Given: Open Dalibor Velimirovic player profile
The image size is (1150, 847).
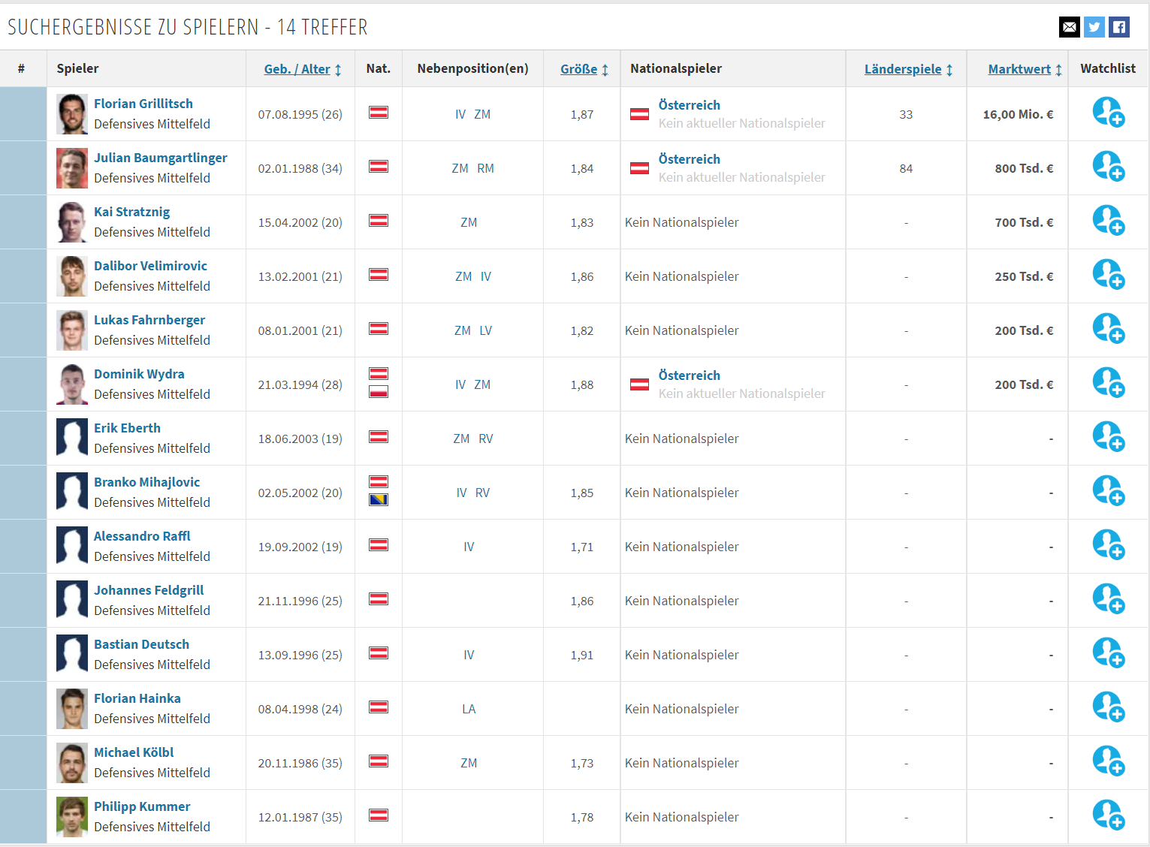Looking at the screenshot, I should [x=150, y=266].
